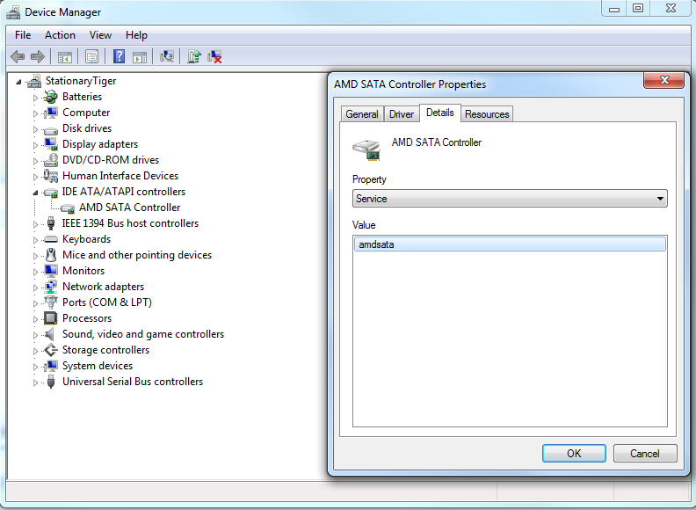Click AMD SATA Controller device icon in dialog
This screenshot has height=510, width=696.
click(366, 149)
